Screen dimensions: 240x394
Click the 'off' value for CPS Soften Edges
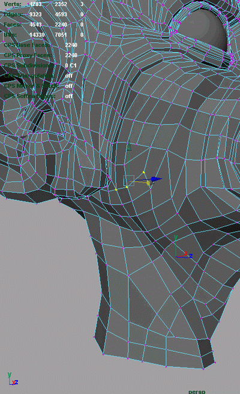point(69,96)
